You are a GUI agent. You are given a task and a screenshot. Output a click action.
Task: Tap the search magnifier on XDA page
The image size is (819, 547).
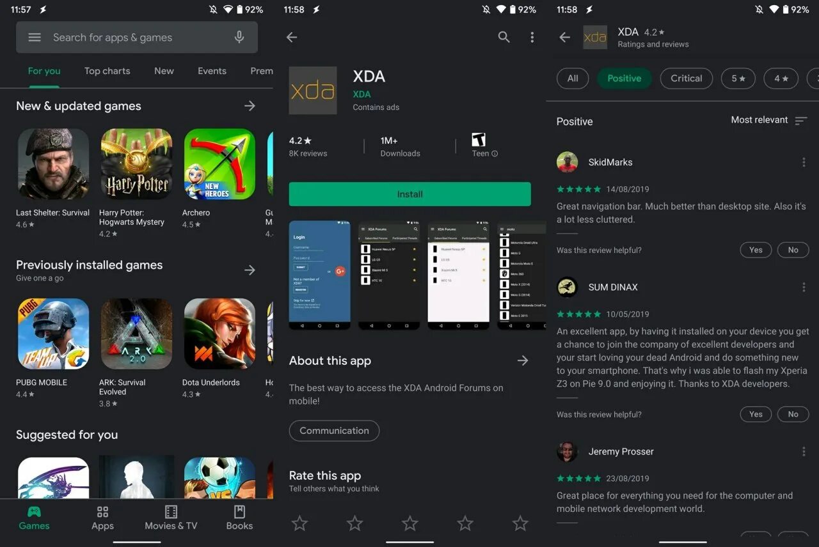tap(504, 37)
